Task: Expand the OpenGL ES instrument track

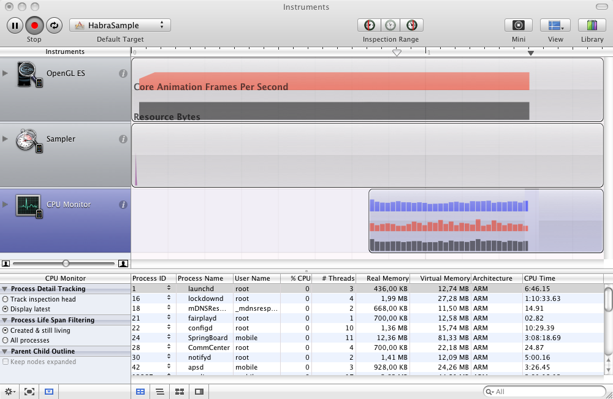Action: (x=5, y=73)
